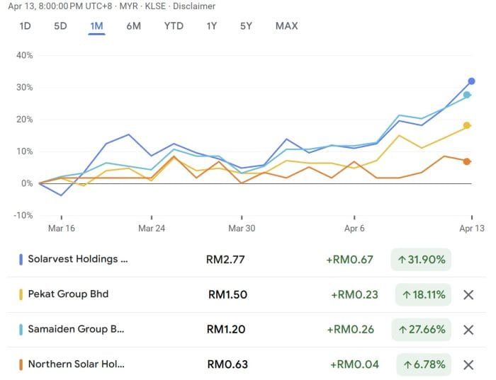The image size is (496, 380).
Task: Click the Northern Solar orange endpoint dot
Action: click(467, 161)
